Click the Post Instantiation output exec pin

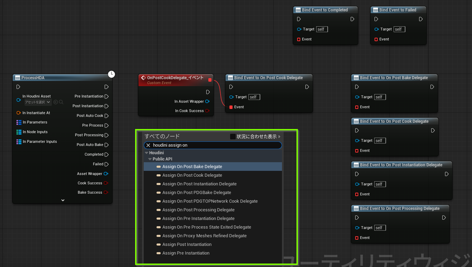tap(106, 106)
